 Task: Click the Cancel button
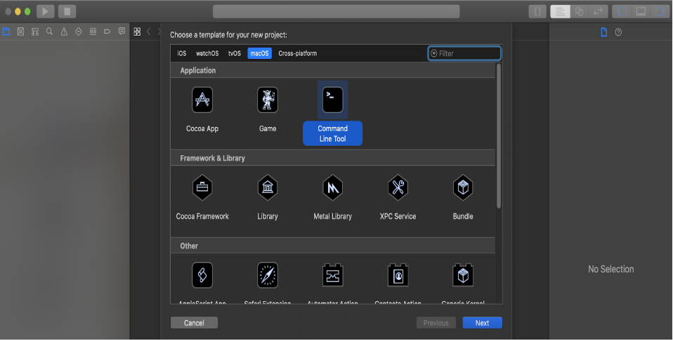pos(194,323)
